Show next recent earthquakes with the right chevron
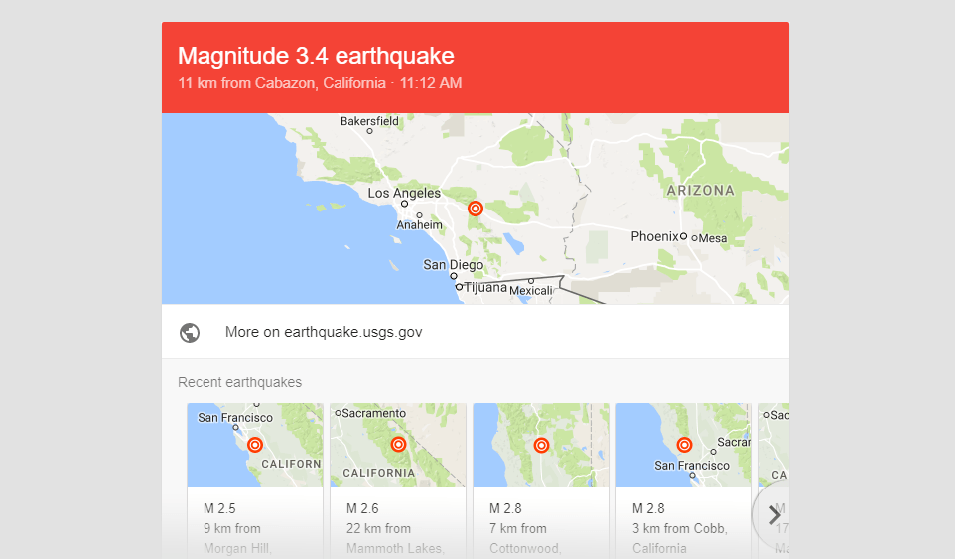This screenshot has width=955, height=559. click(774, 514)
